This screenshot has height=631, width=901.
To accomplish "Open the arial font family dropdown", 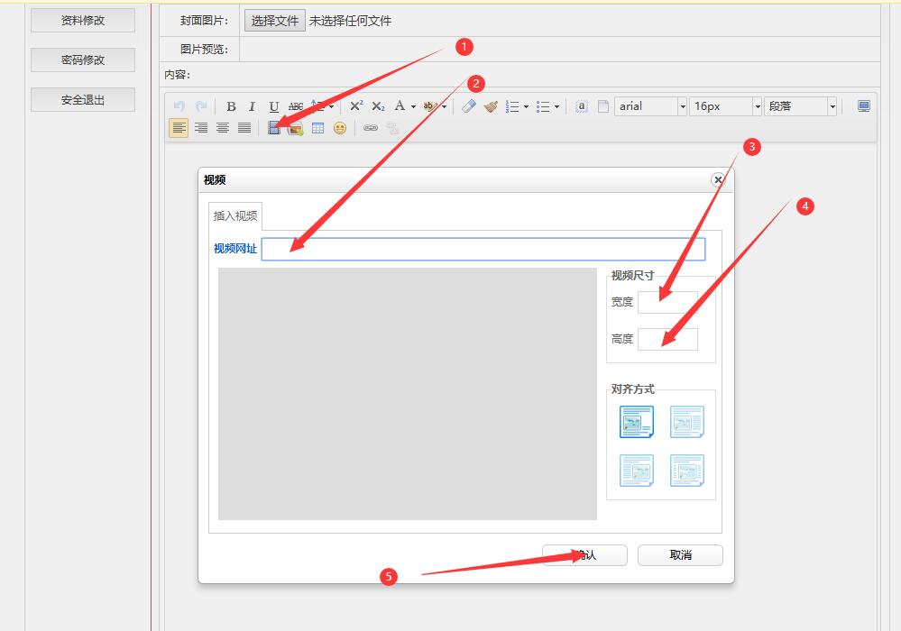I will (x=651, y=106).
